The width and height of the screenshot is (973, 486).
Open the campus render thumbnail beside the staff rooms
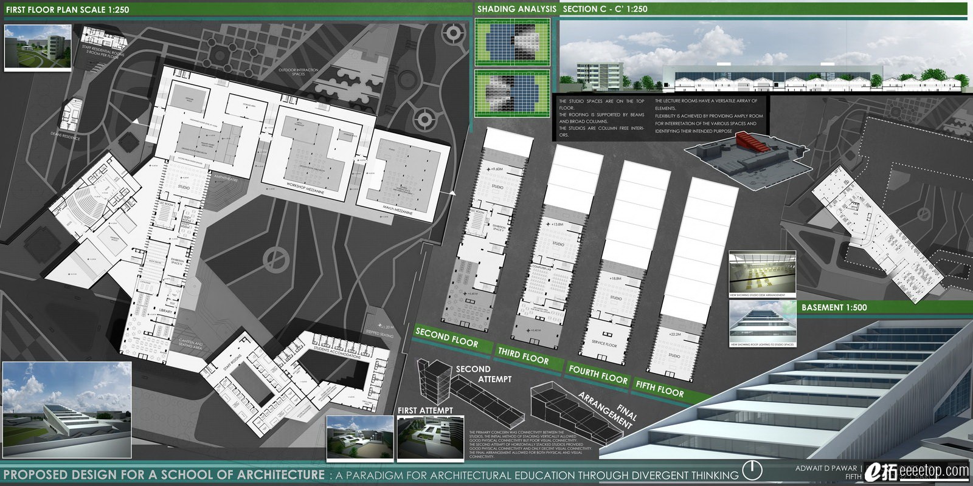tap(38, 48)
